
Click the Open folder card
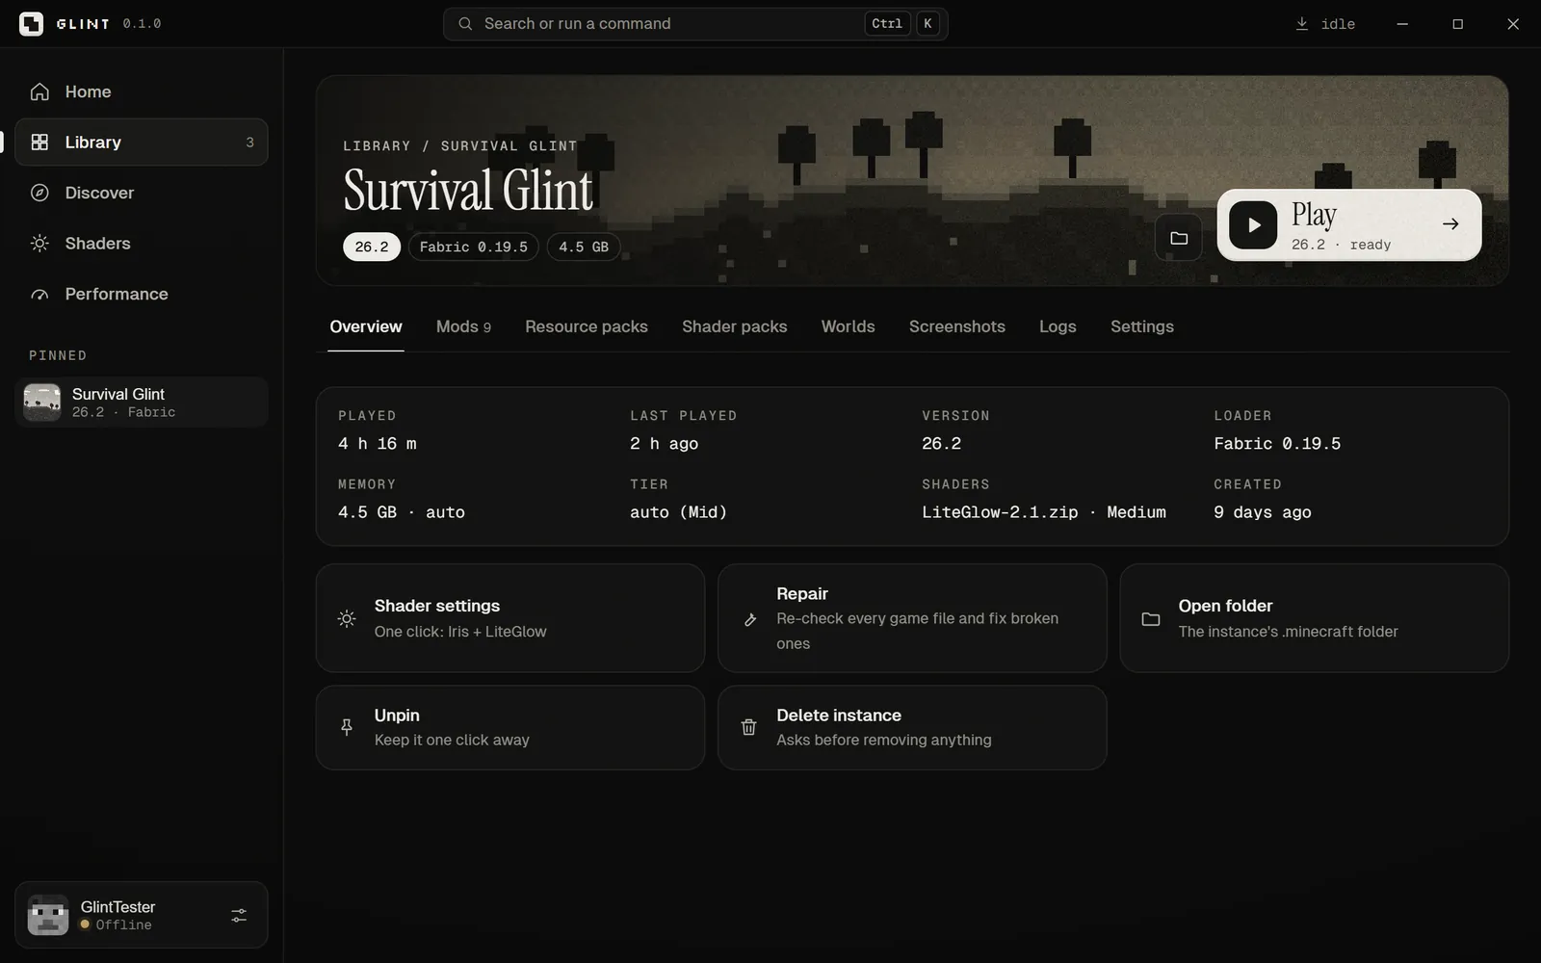pyautogui.click(x=1314, y=618)
